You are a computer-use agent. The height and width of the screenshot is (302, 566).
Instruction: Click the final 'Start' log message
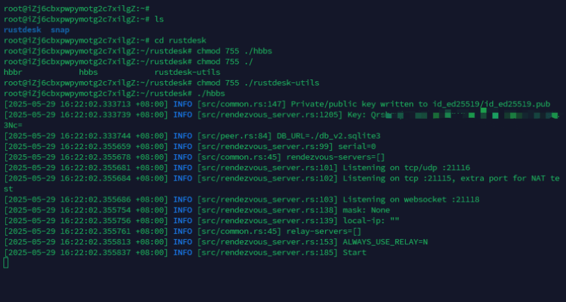pos(355,253)
